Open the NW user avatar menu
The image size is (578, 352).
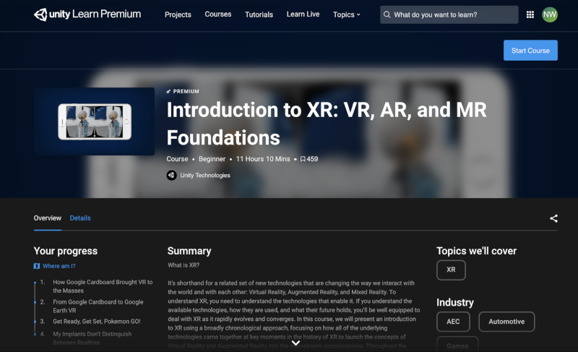pos(550,14)
